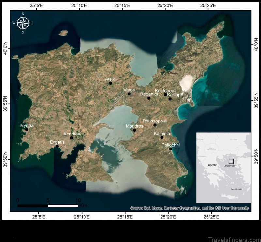Click the Esri source attribution text

coord(189,206)
